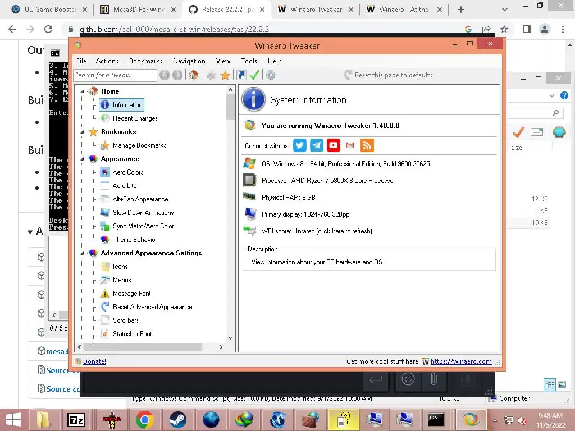Open the File menu
Viewport: 575px width, 431px height.
tap(81, 61)
